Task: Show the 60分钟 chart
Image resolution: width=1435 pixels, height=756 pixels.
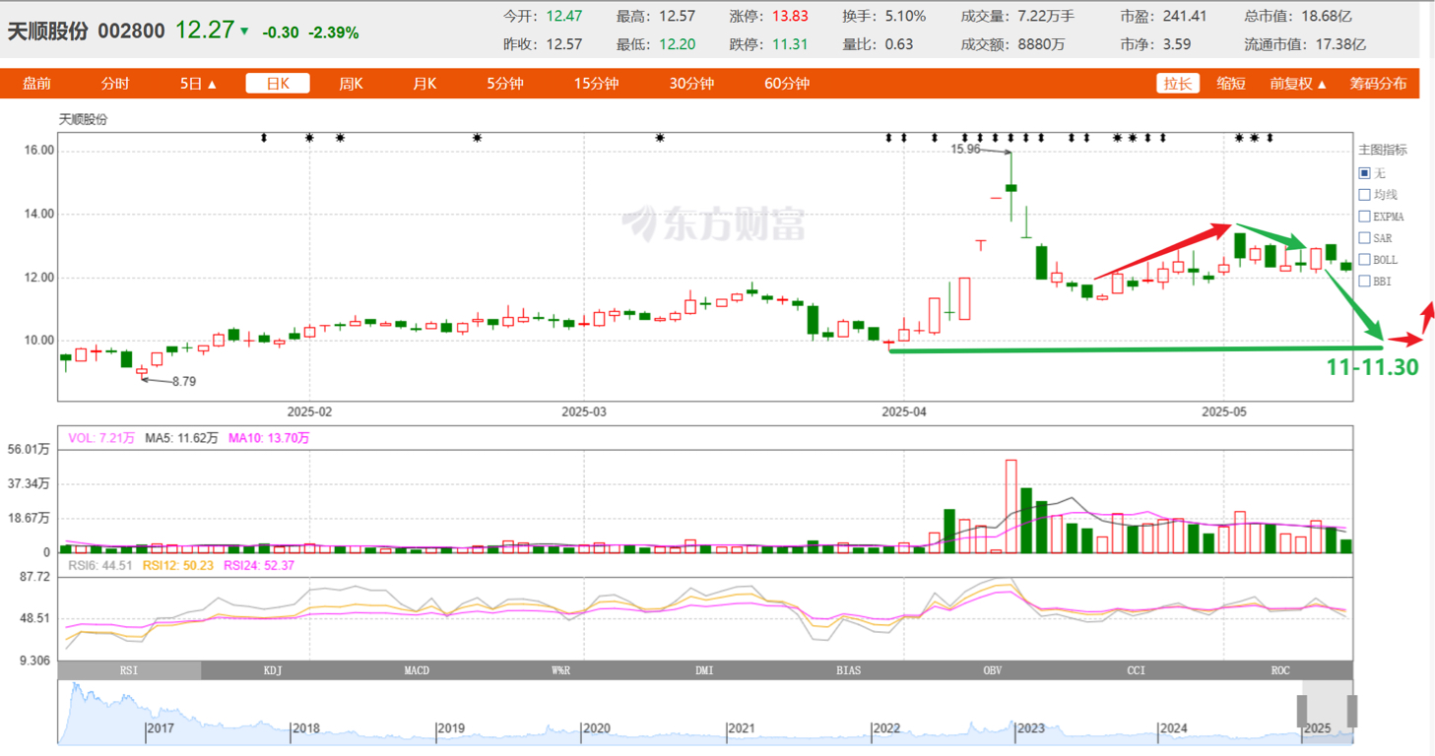Action: click(x=787, y=84)
